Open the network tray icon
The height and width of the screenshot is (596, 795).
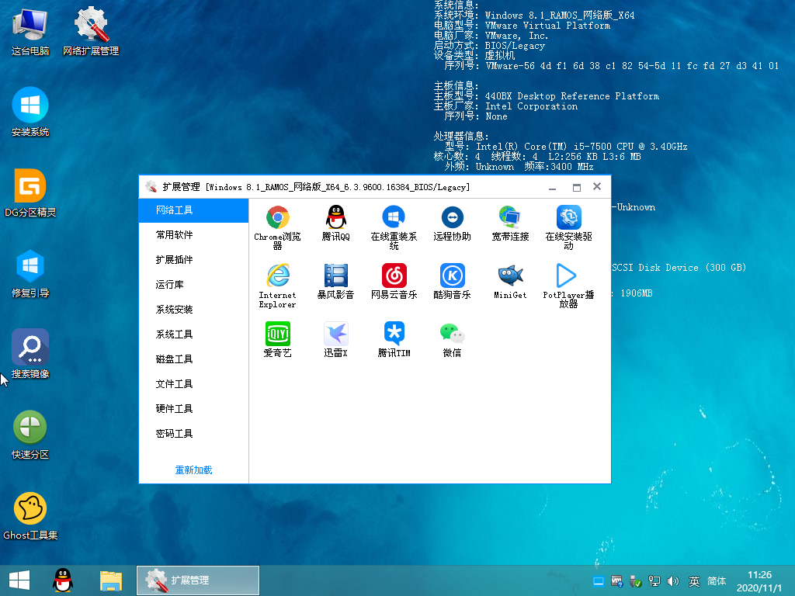(654, 581)
